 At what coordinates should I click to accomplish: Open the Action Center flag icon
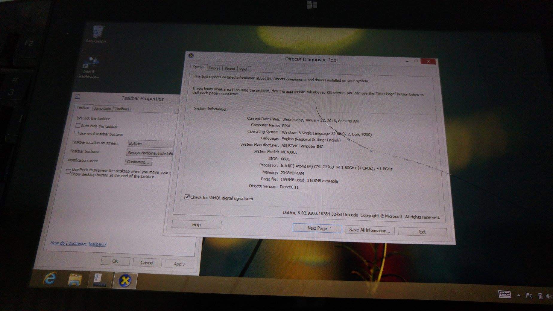[x=529, y=295]
